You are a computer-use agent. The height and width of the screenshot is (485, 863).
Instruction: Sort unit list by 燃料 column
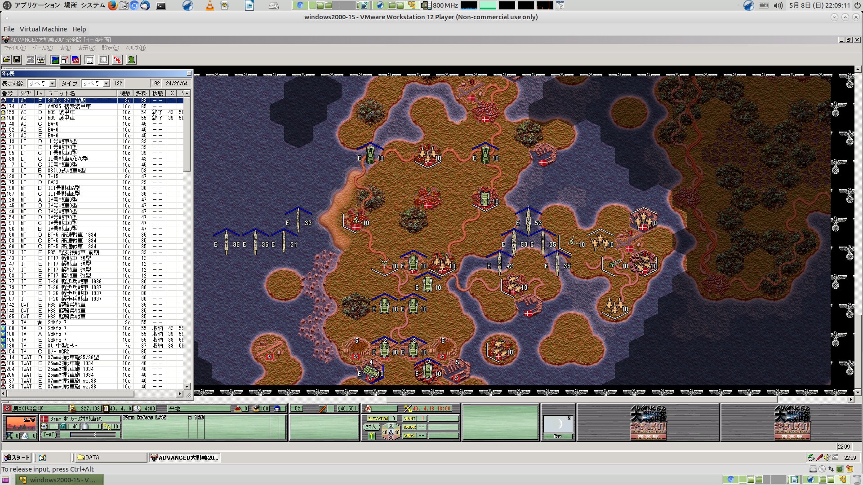[x=142, y=93]
